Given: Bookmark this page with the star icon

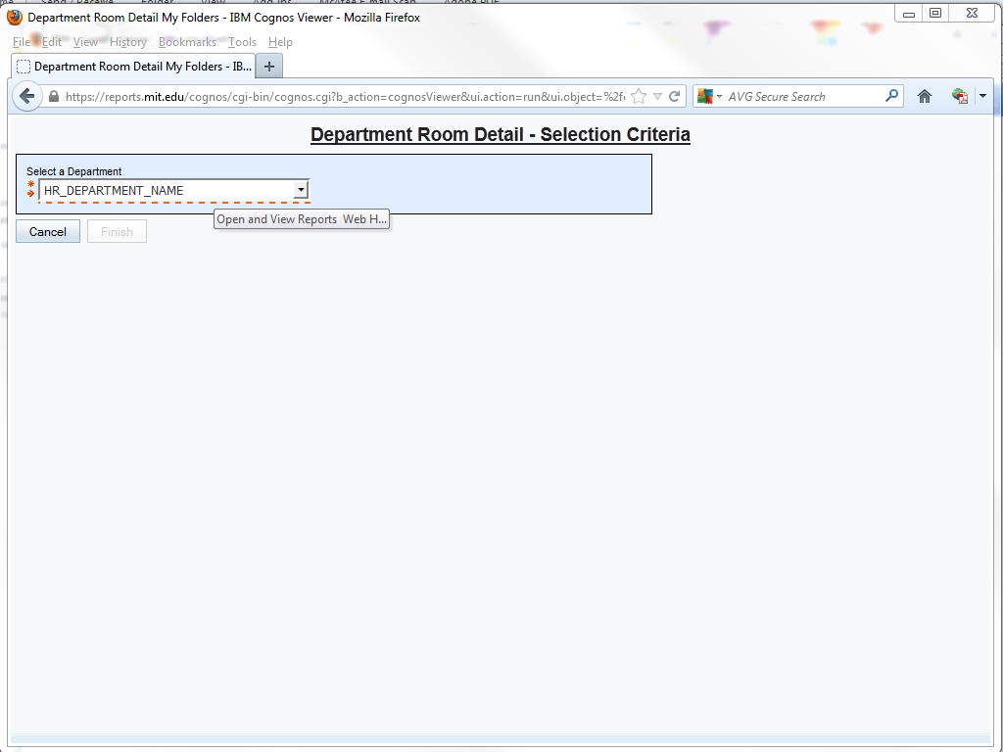Looking at the screenshot, I should tap(639, 96).
